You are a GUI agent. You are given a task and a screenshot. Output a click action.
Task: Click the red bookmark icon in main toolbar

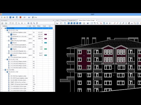point(20,17)
